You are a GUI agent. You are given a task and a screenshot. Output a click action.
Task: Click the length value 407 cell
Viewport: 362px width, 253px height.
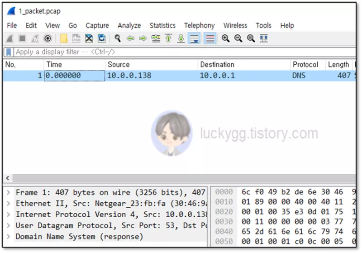pyautogui.click(x=344, y=76)
